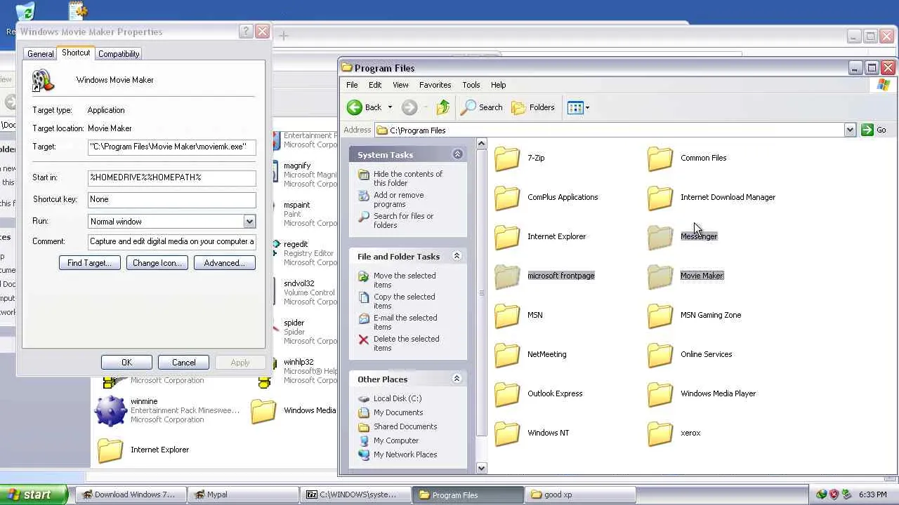Click in the Start in field
Screen dimensions: 899x505
coord(172,177)
